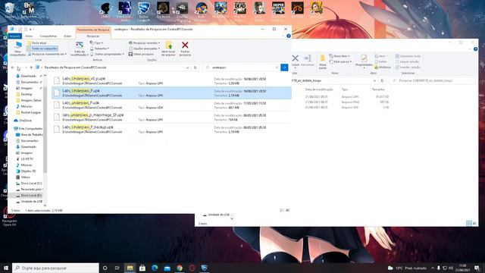Sort by Data de modificação column in the back window

319,89
